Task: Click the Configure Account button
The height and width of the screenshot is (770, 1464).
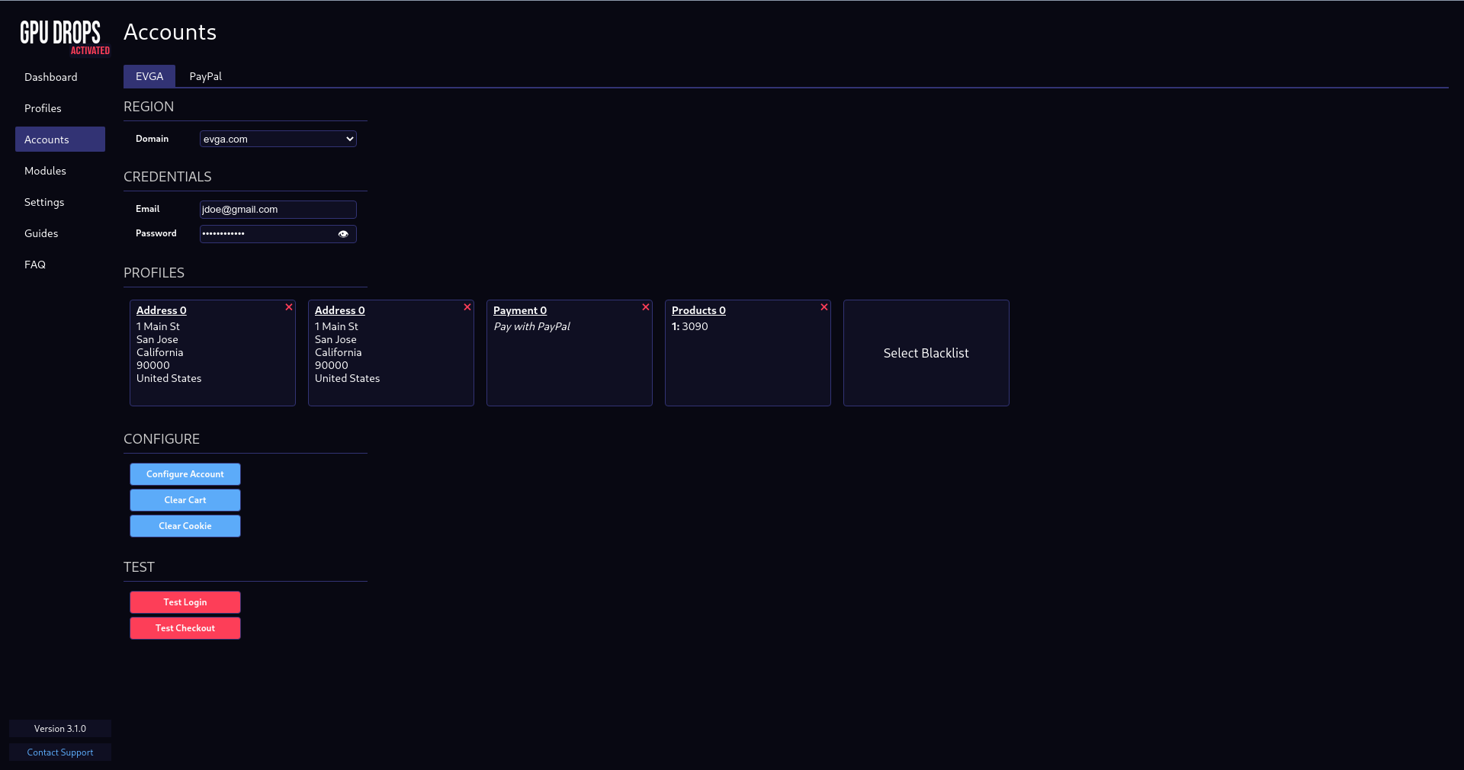Action: coord(185,474)
